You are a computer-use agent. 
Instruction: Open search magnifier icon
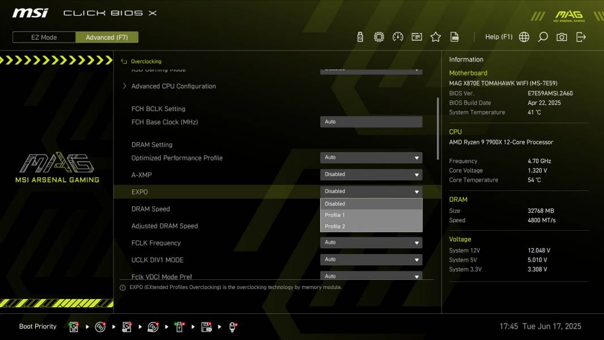(543, 37)
